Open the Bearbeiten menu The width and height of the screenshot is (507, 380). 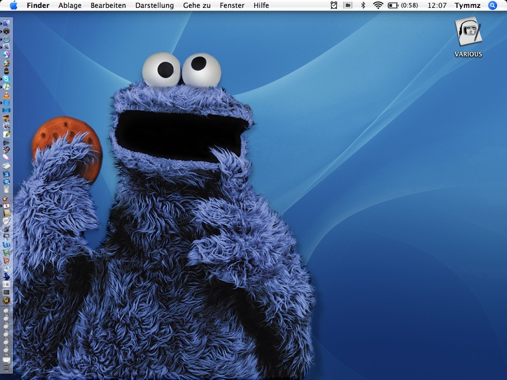(x=108, y=5)
